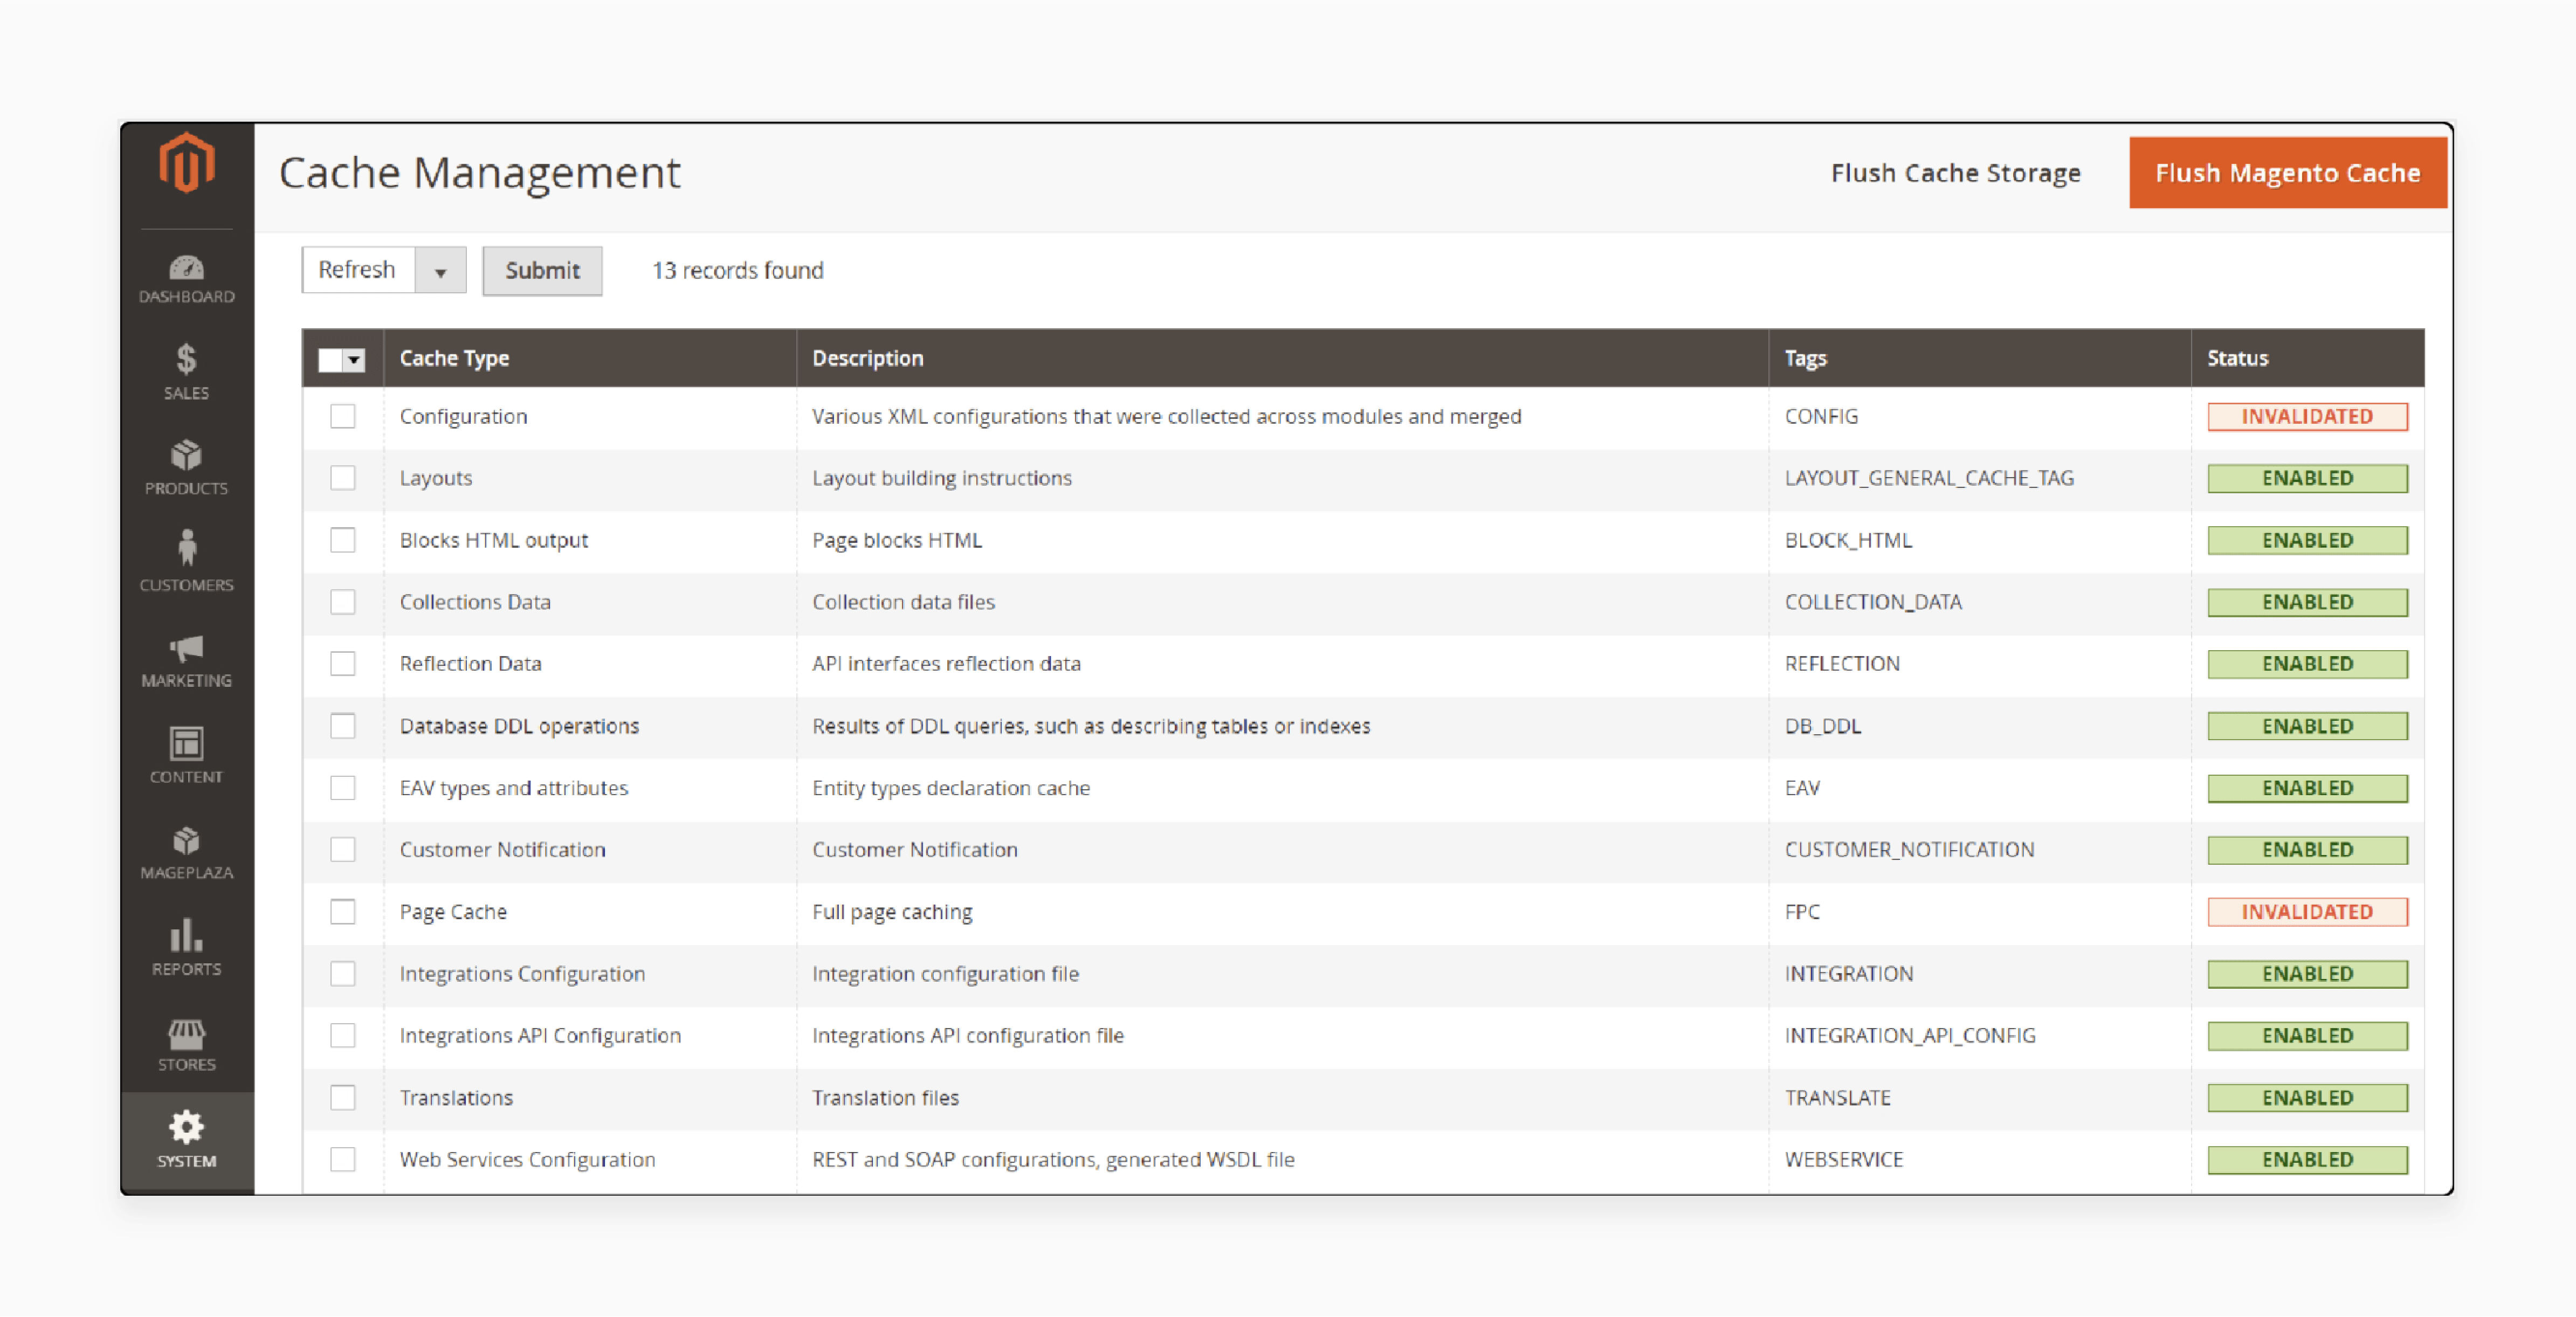This screenshot has width=2576, height=1317.
Task: Check the Integrations Configuration checkbox
Action: 343,974
